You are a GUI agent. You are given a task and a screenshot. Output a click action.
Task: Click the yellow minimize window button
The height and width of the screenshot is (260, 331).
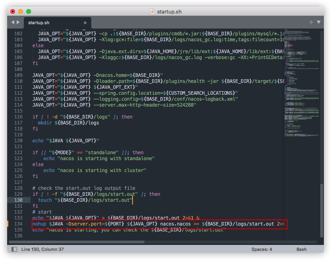pos(21,11)
